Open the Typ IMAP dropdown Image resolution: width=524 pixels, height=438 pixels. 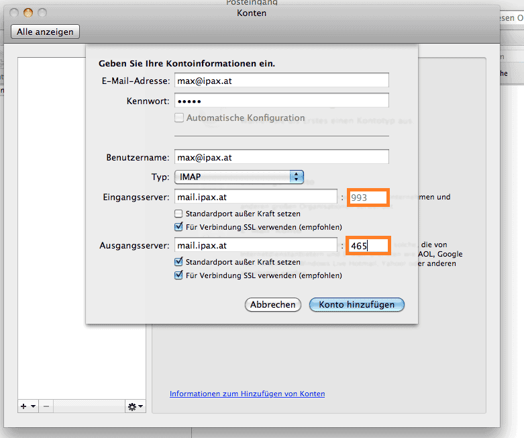click(239, 177)
